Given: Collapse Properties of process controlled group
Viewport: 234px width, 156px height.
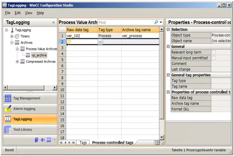Looking at the screenshot, I should [x=168, y=92].
